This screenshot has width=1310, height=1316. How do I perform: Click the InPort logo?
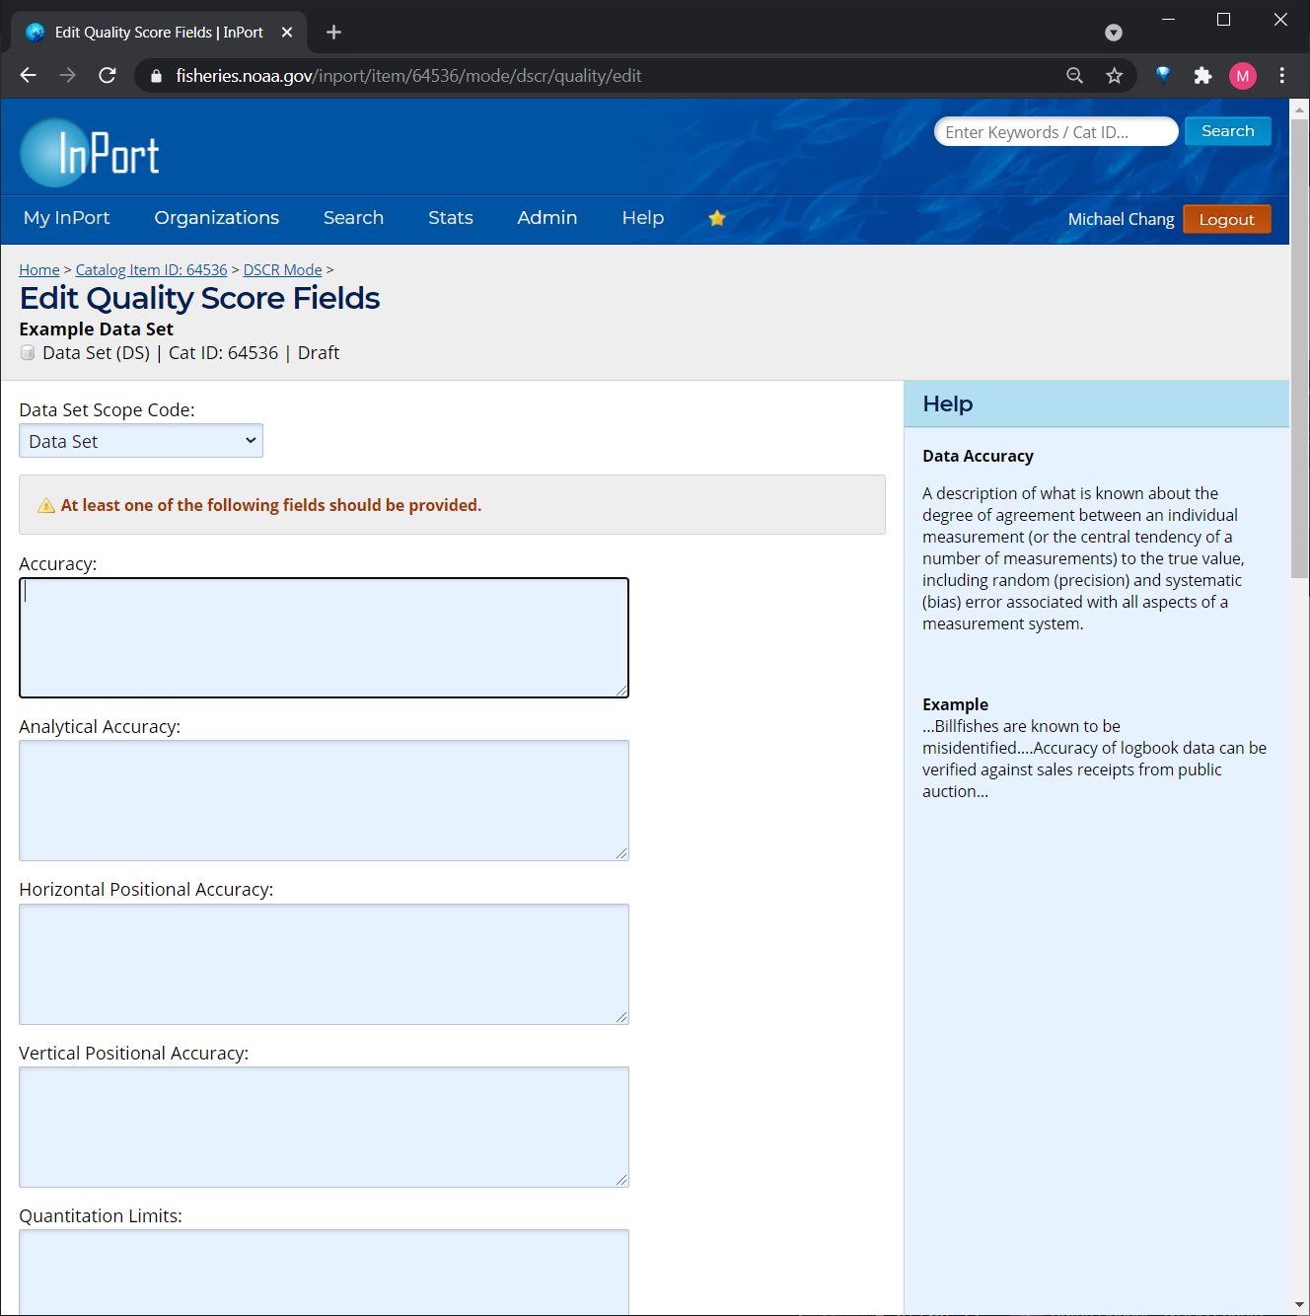[90, 153]
